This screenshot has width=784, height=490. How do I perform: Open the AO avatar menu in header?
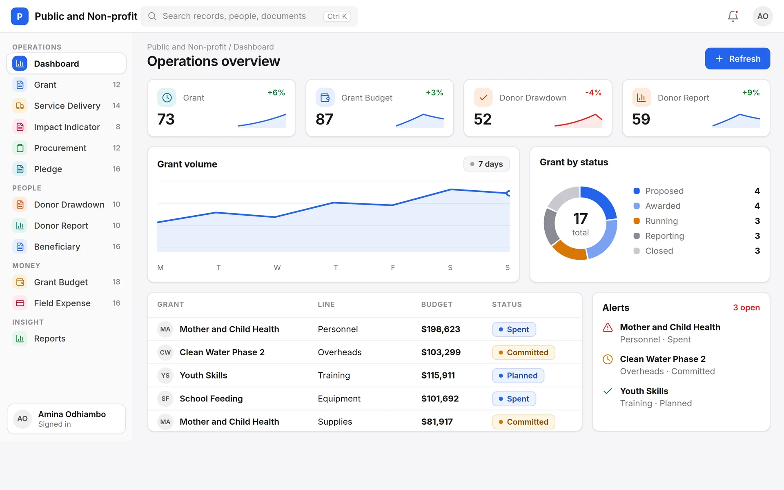pyautogui.click(x=762, y=16)
